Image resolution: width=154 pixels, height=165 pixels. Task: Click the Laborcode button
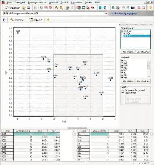click(17, 20)
